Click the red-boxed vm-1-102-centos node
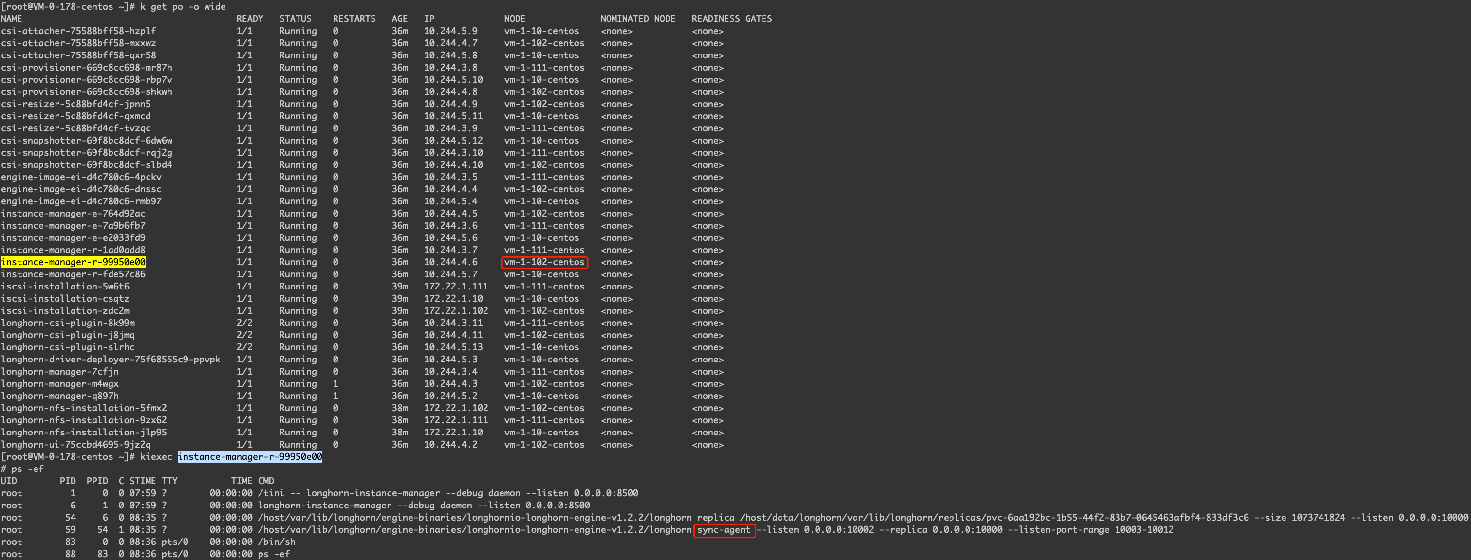This screenshot has height=560, width=1471. click(544, 262)
